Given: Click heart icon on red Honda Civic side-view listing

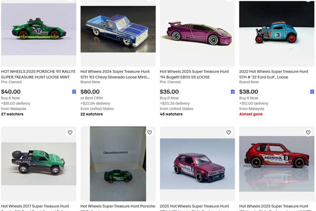Looking at the screenshot, I should pyautogui.click(x=308, y=132).
